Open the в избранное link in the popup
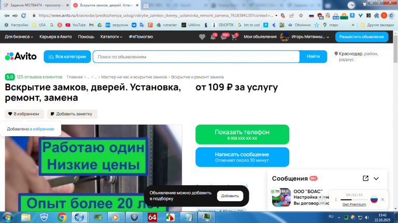This screenshot has width=398, height=223. coord(42,129)
